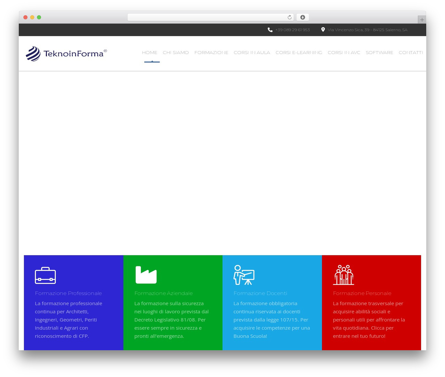Click the group of people icon
This screenshot has height=377, width=445.
coord(343,275)
